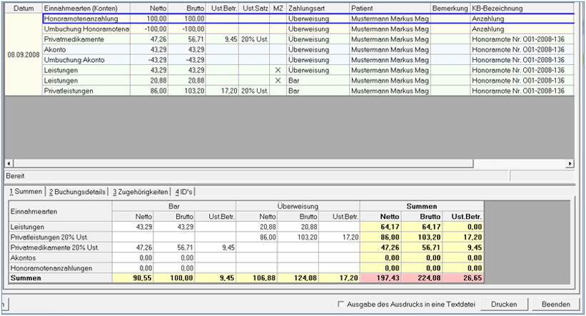Click the Zahlungsart column header
Screen dimensions: 586x316
(x=318, y=9)
